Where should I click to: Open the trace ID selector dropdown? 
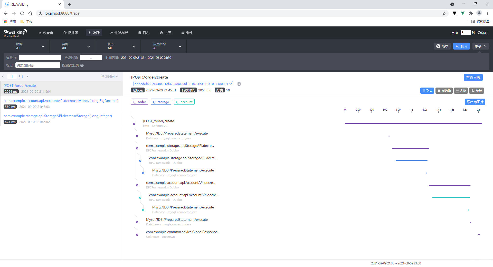tap(183, 84)
